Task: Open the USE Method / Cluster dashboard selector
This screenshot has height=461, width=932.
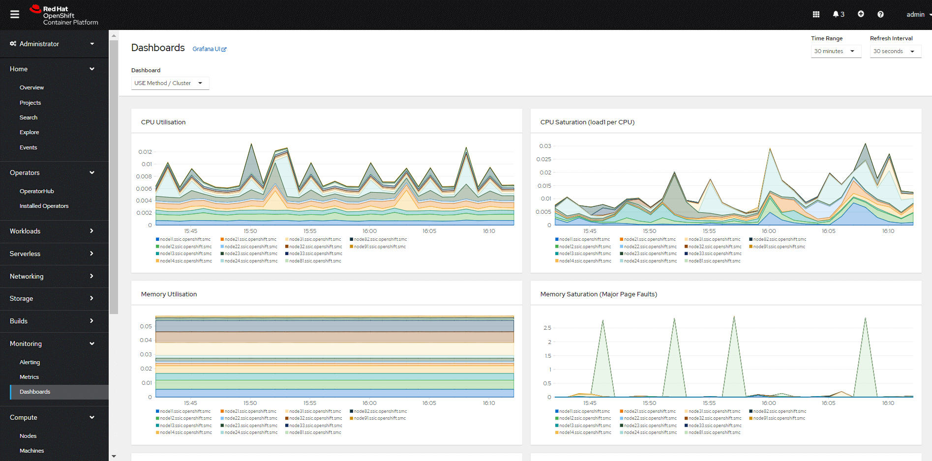Action: pyautogui.click(x=170, y=83)
